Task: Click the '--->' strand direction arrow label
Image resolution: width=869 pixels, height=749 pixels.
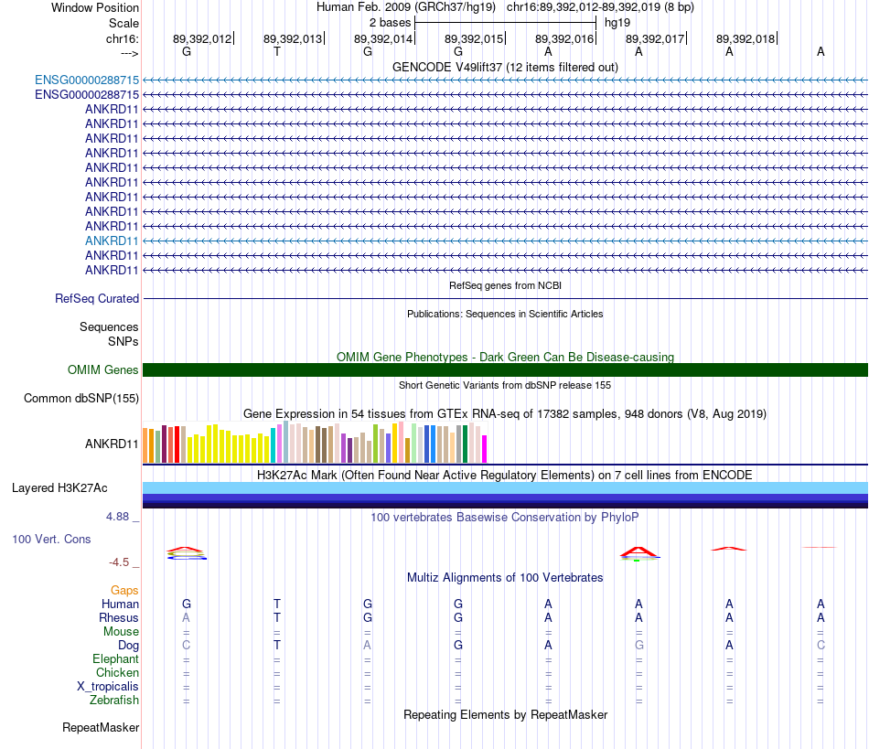Action: [129, 53]
